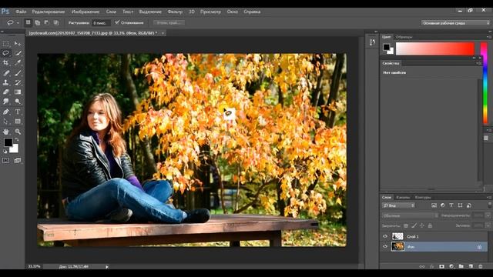Toggle lock all for layer

coord(430,225)
